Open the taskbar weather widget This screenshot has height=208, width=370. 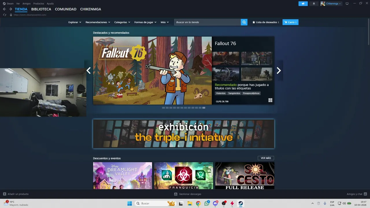(16, 203)
